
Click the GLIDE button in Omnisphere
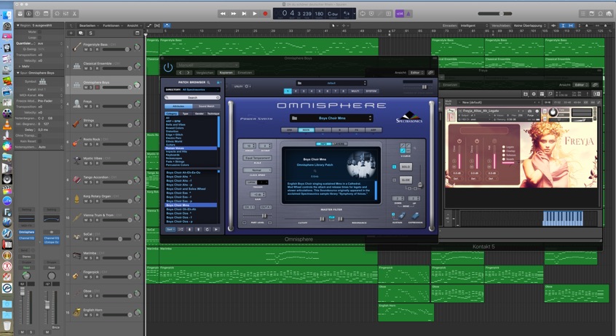tap(406, 180)
